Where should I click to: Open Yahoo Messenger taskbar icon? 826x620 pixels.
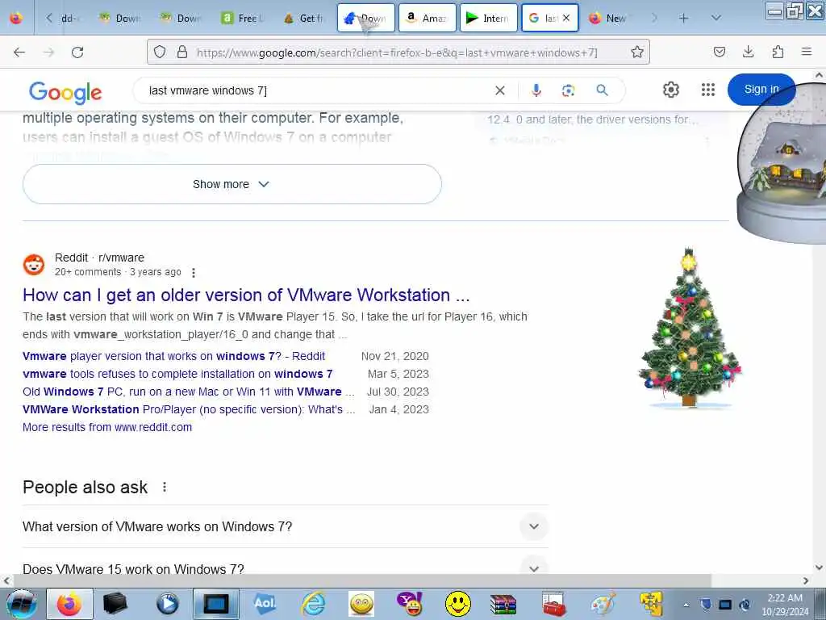coord(410,604)
